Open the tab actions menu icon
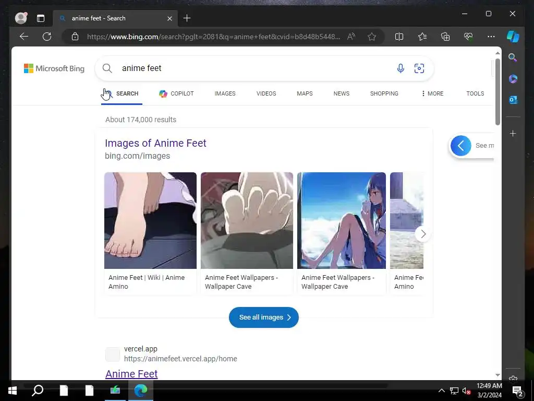This screenshot has height=401, width=534. coord(41,18)
